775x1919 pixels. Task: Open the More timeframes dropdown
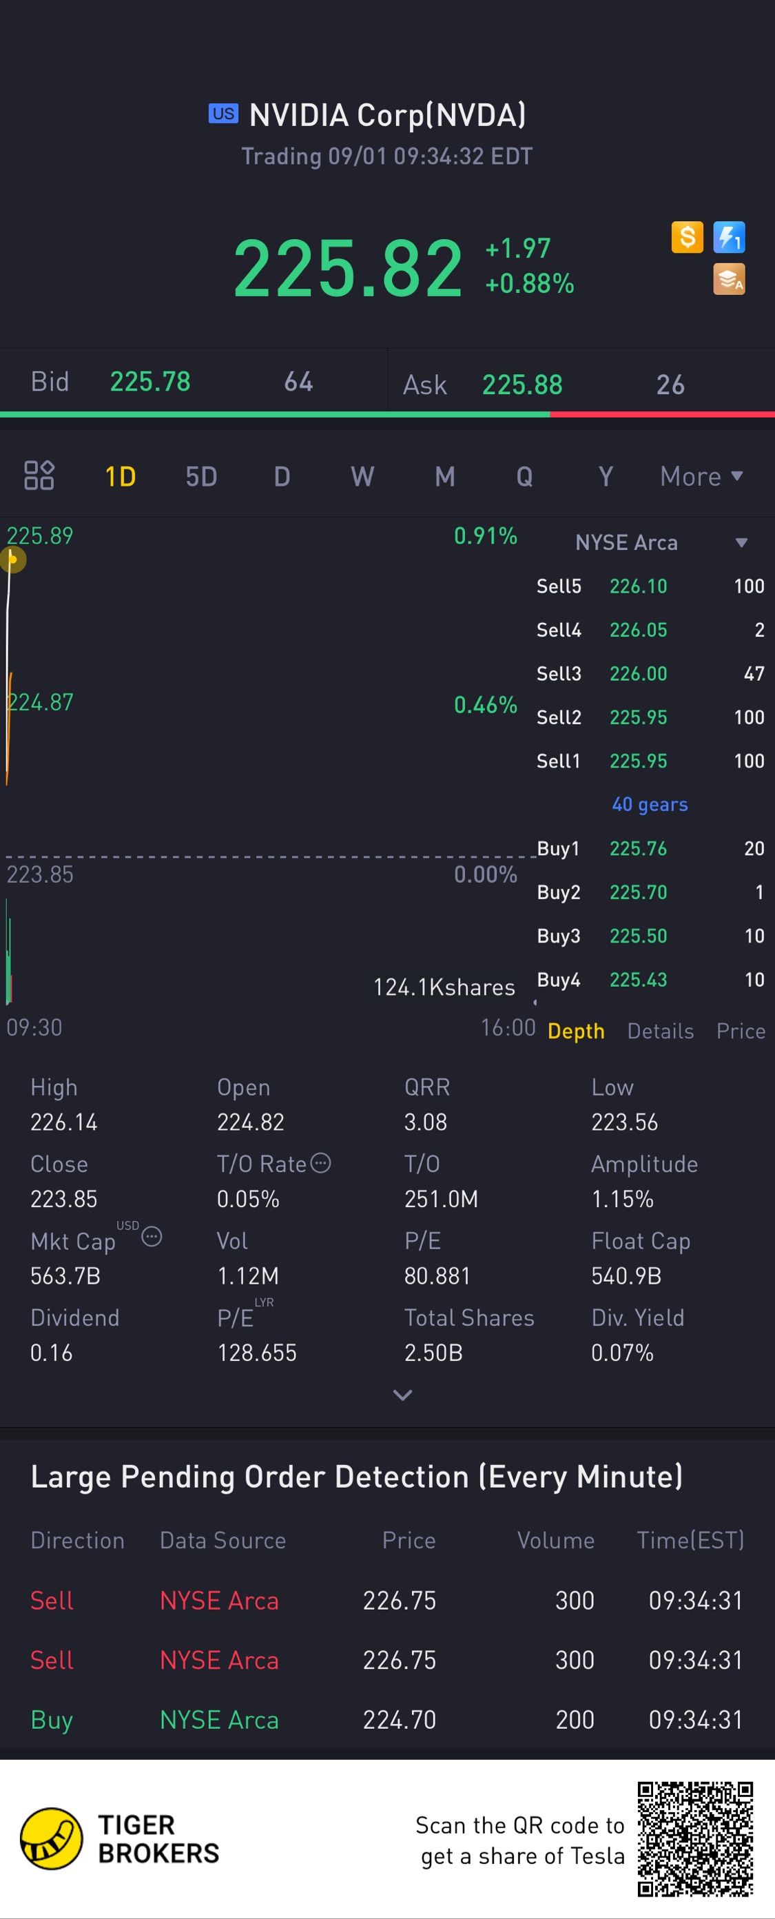[x=701, y=476]
